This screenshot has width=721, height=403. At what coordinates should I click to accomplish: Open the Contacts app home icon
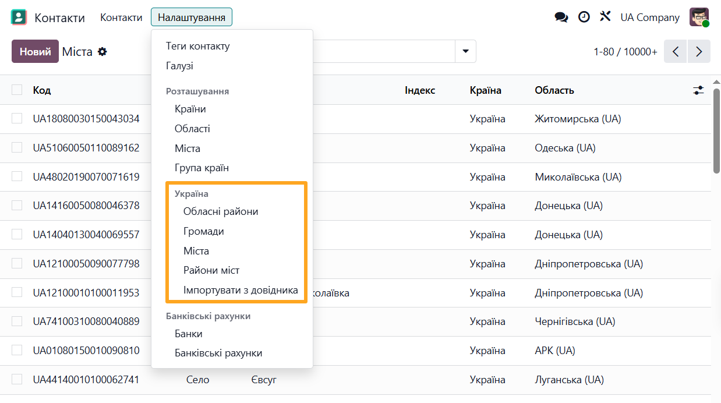point(19,17)
